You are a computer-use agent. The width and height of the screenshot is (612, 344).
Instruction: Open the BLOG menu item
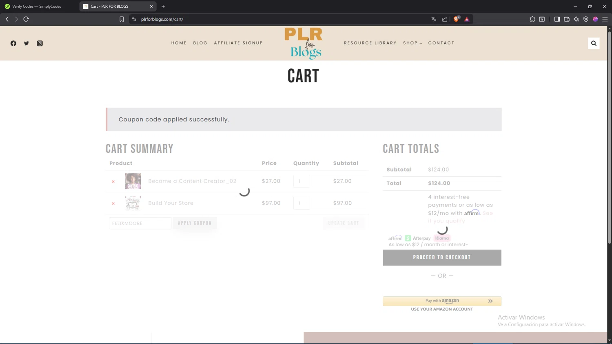[x=200, y=43]
